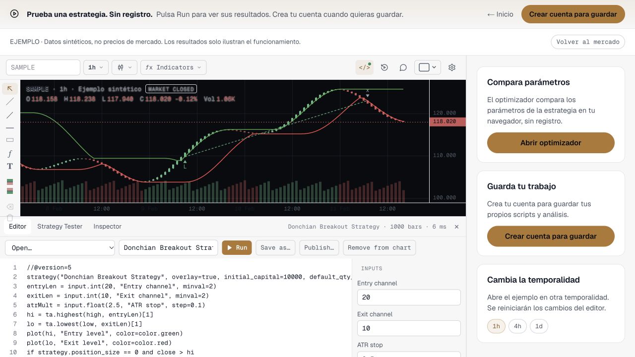Click Remove from chart button
Image resolution: width=635 pixels, height=357 pixels.
[380, 247]
